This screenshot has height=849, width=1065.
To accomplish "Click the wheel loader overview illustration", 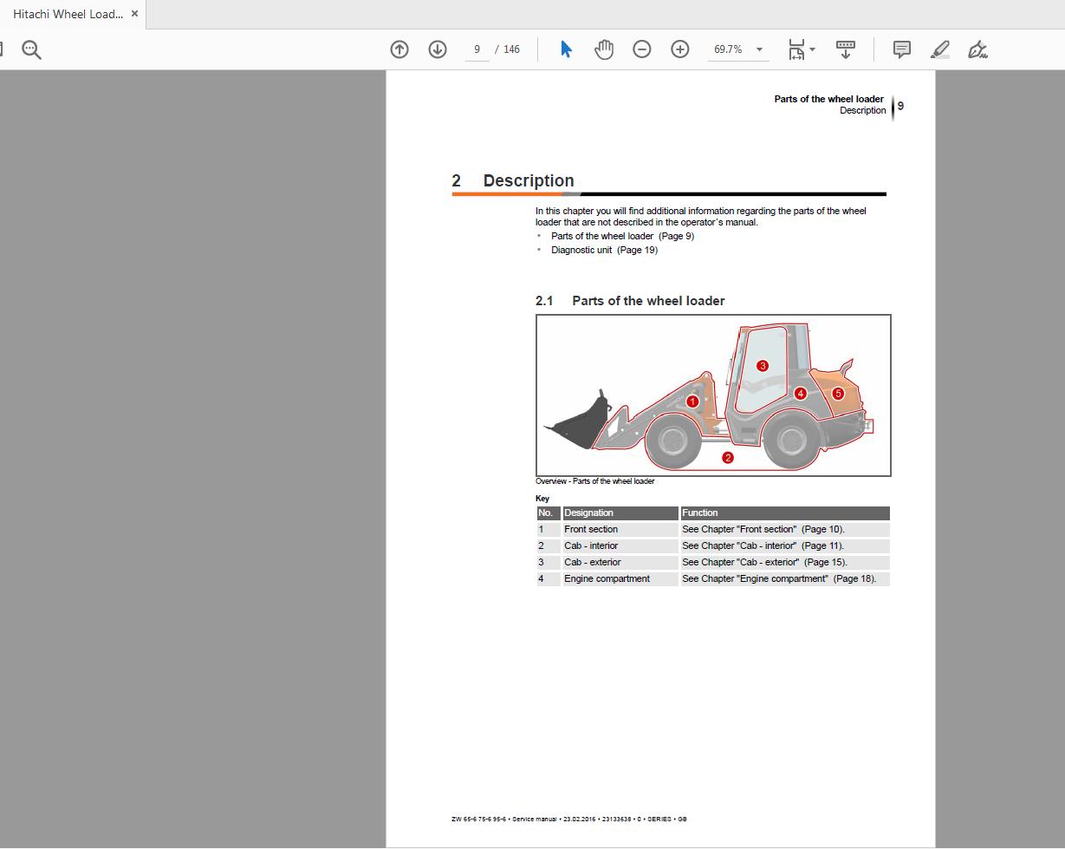I will (x=712, y=395).
